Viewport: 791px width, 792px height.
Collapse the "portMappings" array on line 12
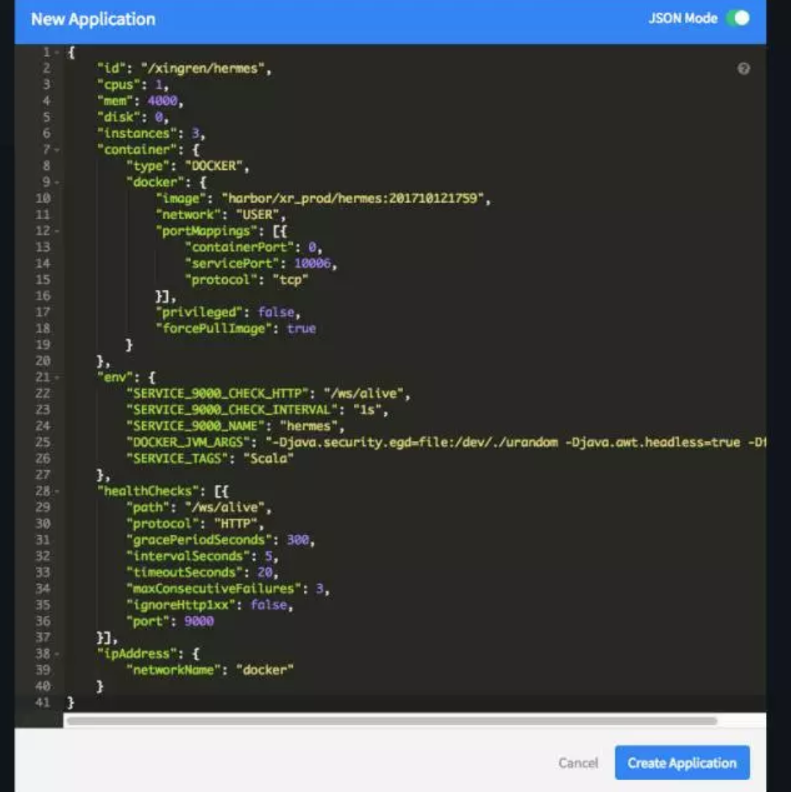coord(57,231)
